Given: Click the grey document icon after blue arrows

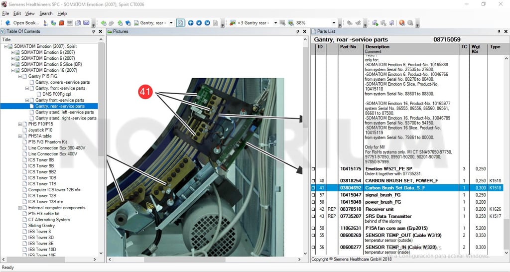Looking at the screenshot, I should click(215, 23).
